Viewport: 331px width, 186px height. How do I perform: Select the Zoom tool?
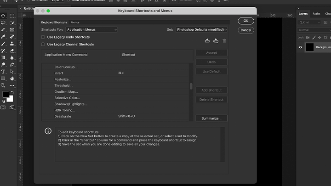coord(3,85)
